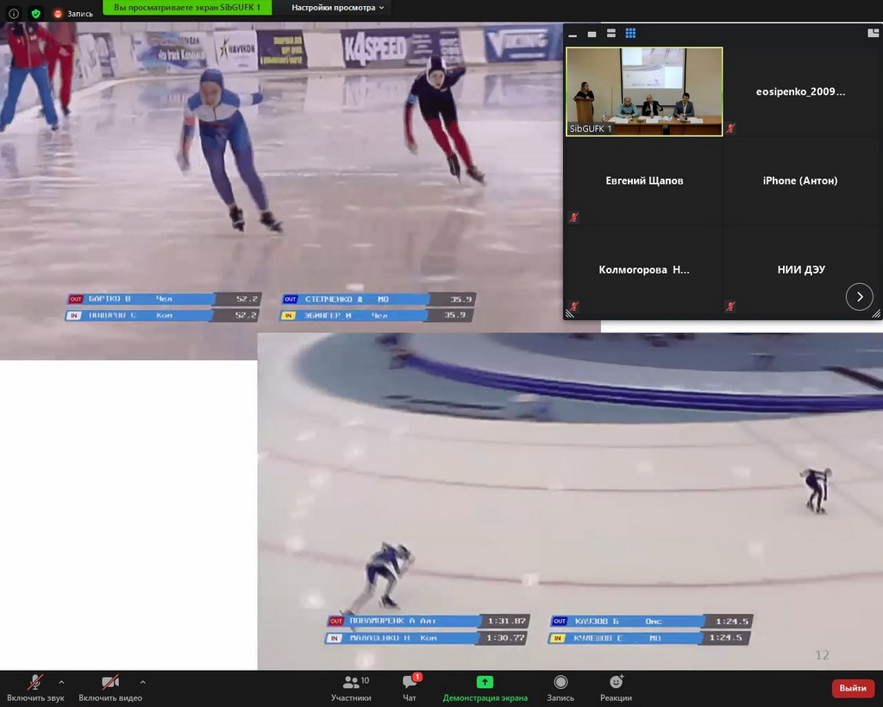
Task: Turn on camera with Включить видео
Action: click(x=110, y=682)
